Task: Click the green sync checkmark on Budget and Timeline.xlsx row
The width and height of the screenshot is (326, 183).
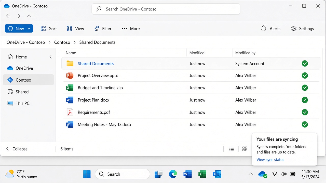Action: pyautogui.click(x=305, y=88)
